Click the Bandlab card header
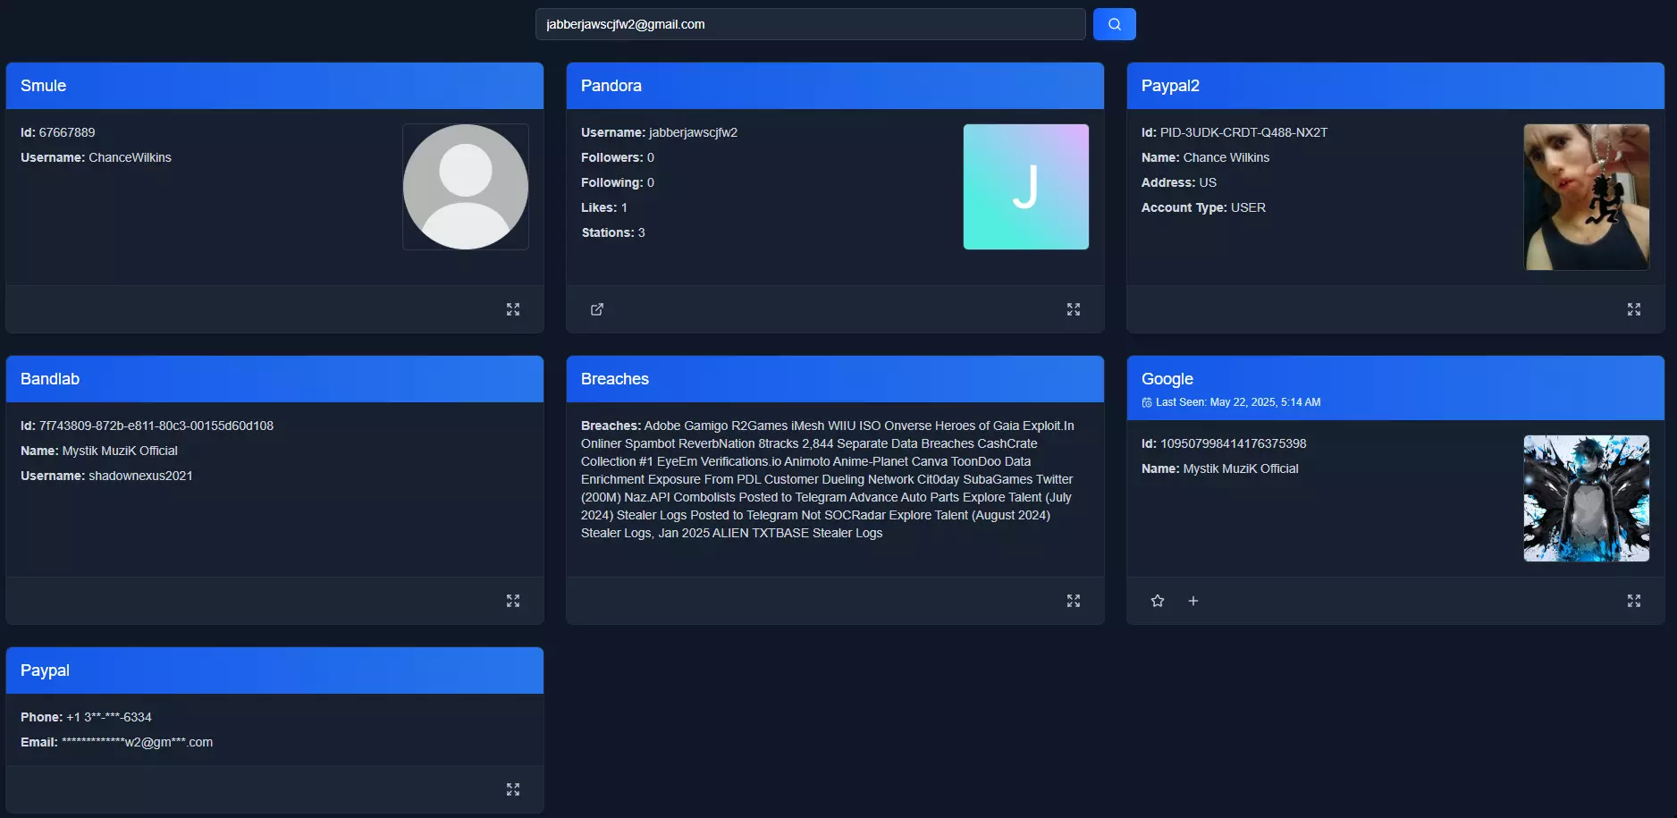 coord(274,379)
